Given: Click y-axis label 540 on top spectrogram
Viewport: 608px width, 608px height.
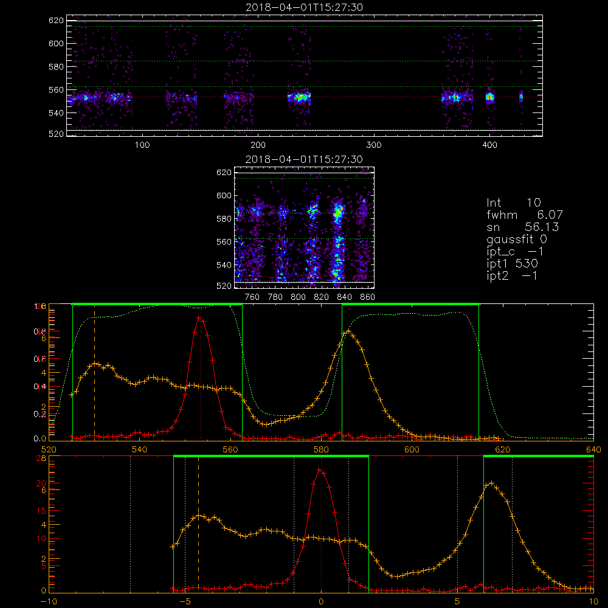Looking at the screenshot, I should pyautogui.click(x=56, y=113).
